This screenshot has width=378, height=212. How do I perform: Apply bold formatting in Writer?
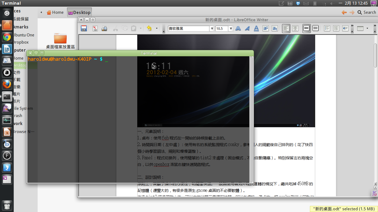pyautogui.click(x=238, y=28)
